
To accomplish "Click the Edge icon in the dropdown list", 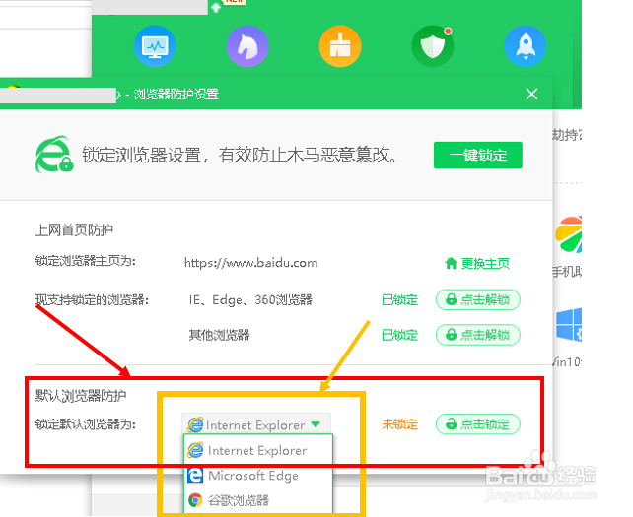I will pyautogui.click(x=195, y=476).
